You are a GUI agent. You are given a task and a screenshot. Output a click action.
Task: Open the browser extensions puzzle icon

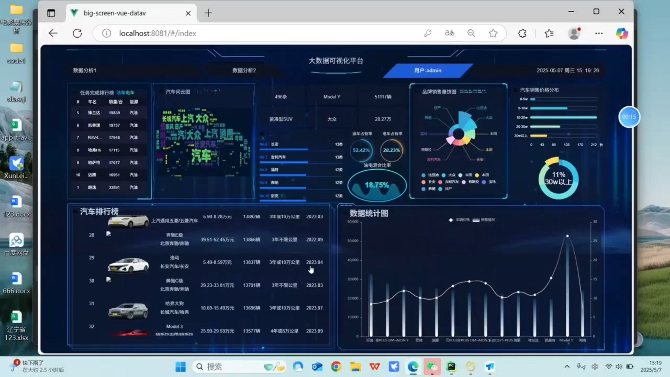522,33
